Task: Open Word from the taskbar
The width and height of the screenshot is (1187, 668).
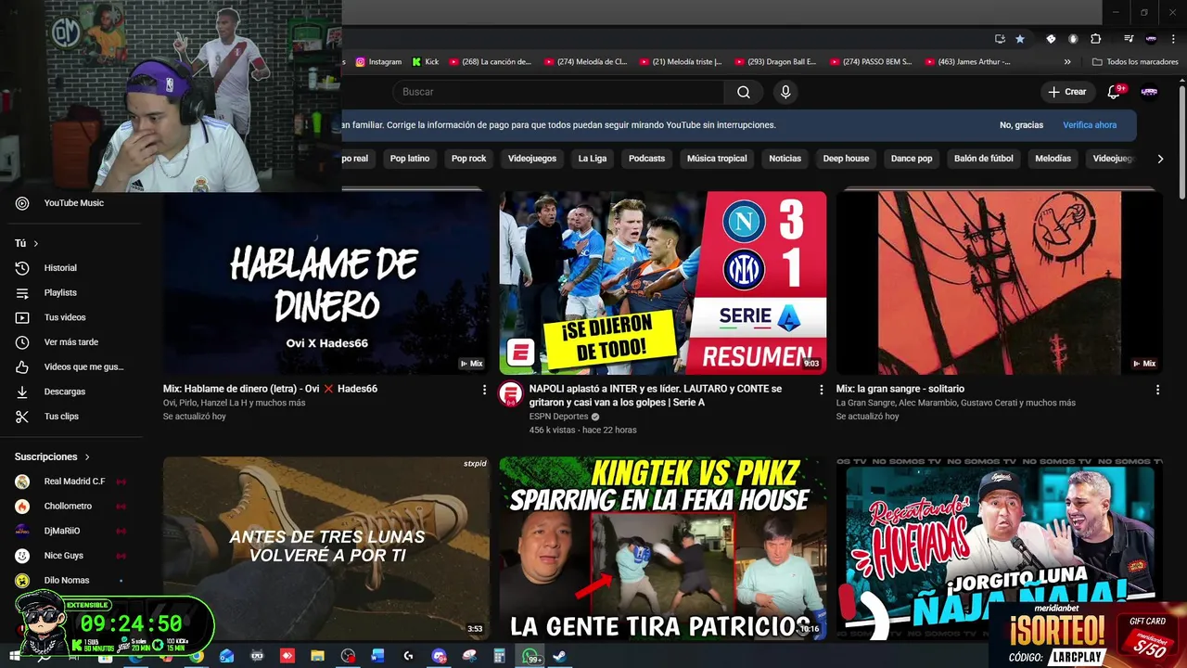Action: (377, 656)
